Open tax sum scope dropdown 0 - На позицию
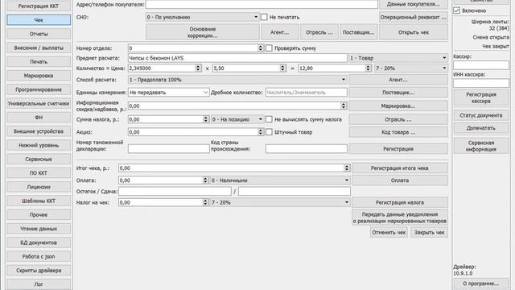The width and height of the screenshot is (515, 290). pyautogui.click(x=237, y=119)
